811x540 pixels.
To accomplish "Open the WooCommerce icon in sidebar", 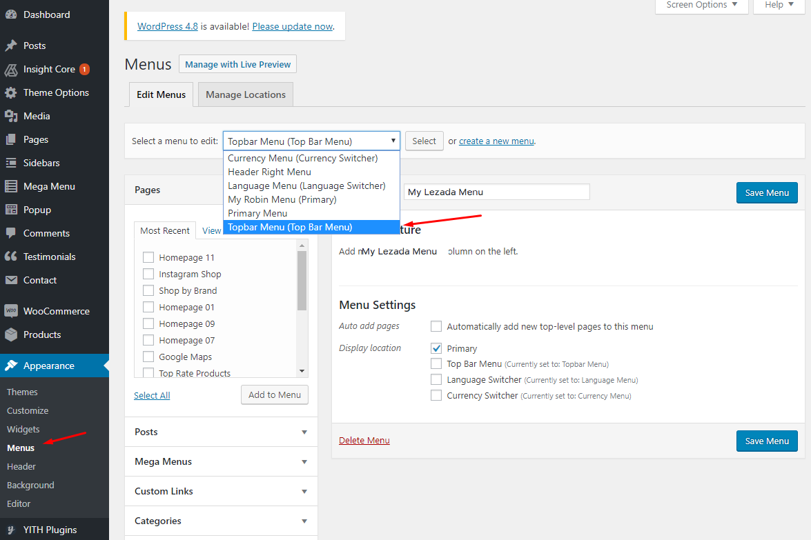I will (11, 311).
